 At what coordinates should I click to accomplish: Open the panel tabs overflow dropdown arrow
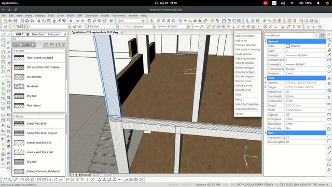(x=65, y=34)
